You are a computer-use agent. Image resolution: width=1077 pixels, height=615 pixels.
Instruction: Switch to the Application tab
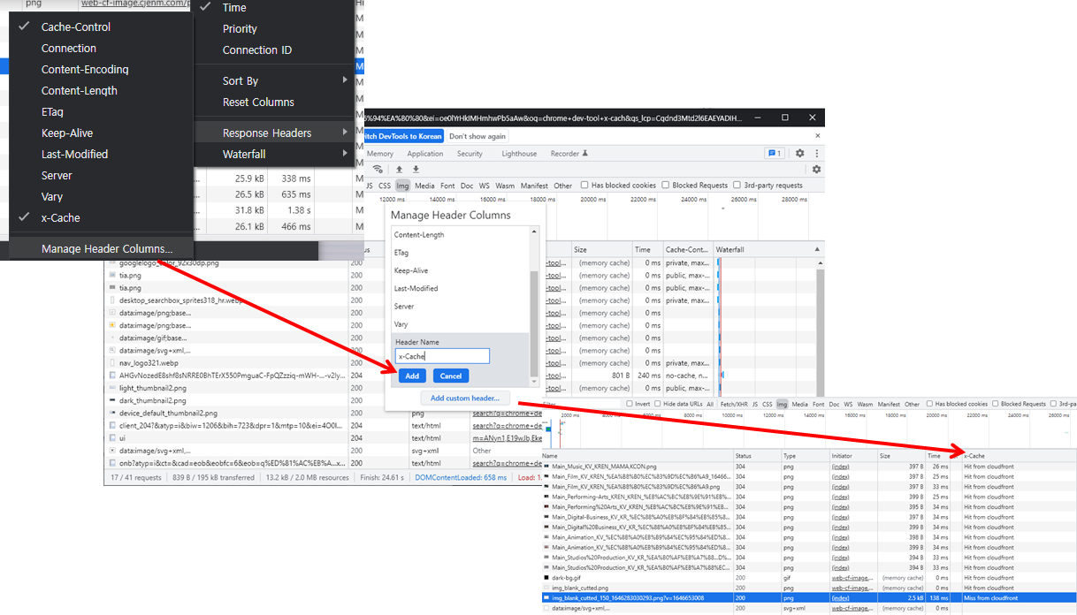point(425,154)
